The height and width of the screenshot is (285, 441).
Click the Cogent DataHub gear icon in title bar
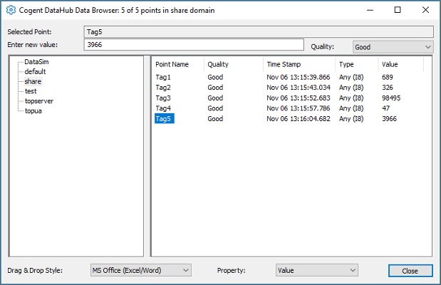pyautogui.click(x=11, y=10)
